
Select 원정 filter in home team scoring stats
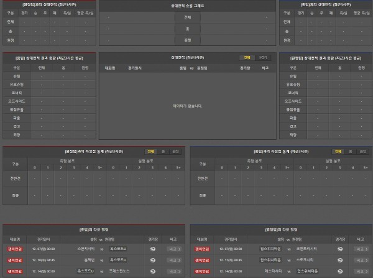pos(175,151)
